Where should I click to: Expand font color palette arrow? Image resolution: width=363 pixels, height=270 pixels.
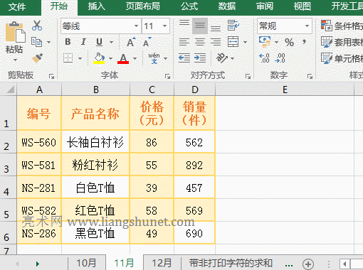(x=135, y=58)
